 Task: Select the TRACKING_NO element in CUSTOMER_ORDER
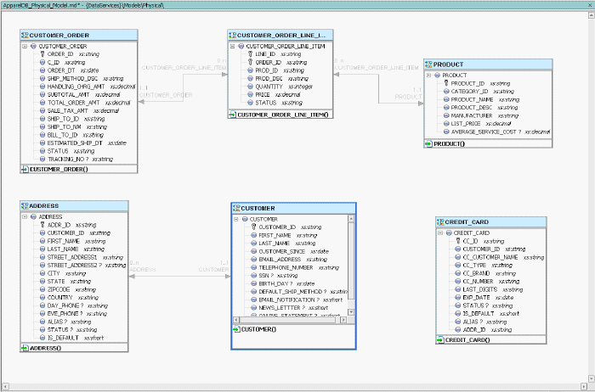coord(76,159)
